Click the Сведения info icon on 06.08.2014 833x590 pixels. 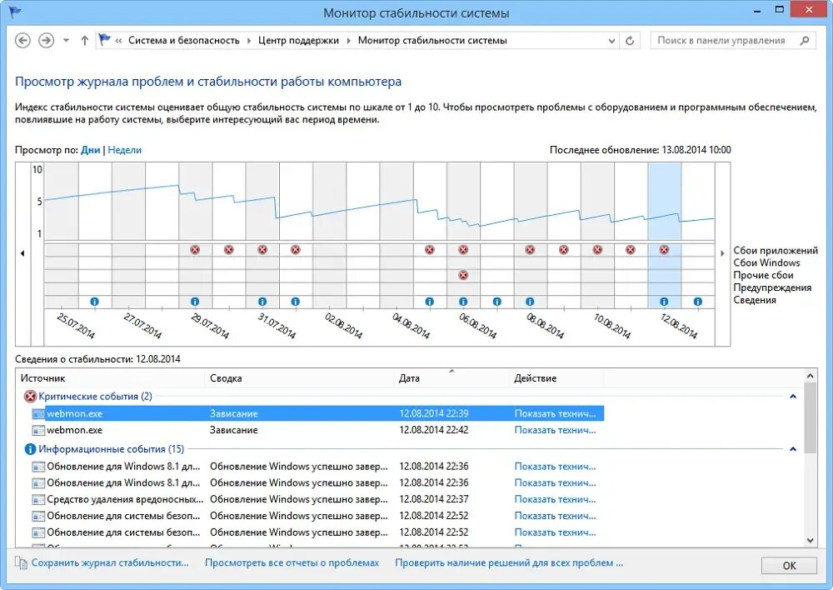[463, 302]
